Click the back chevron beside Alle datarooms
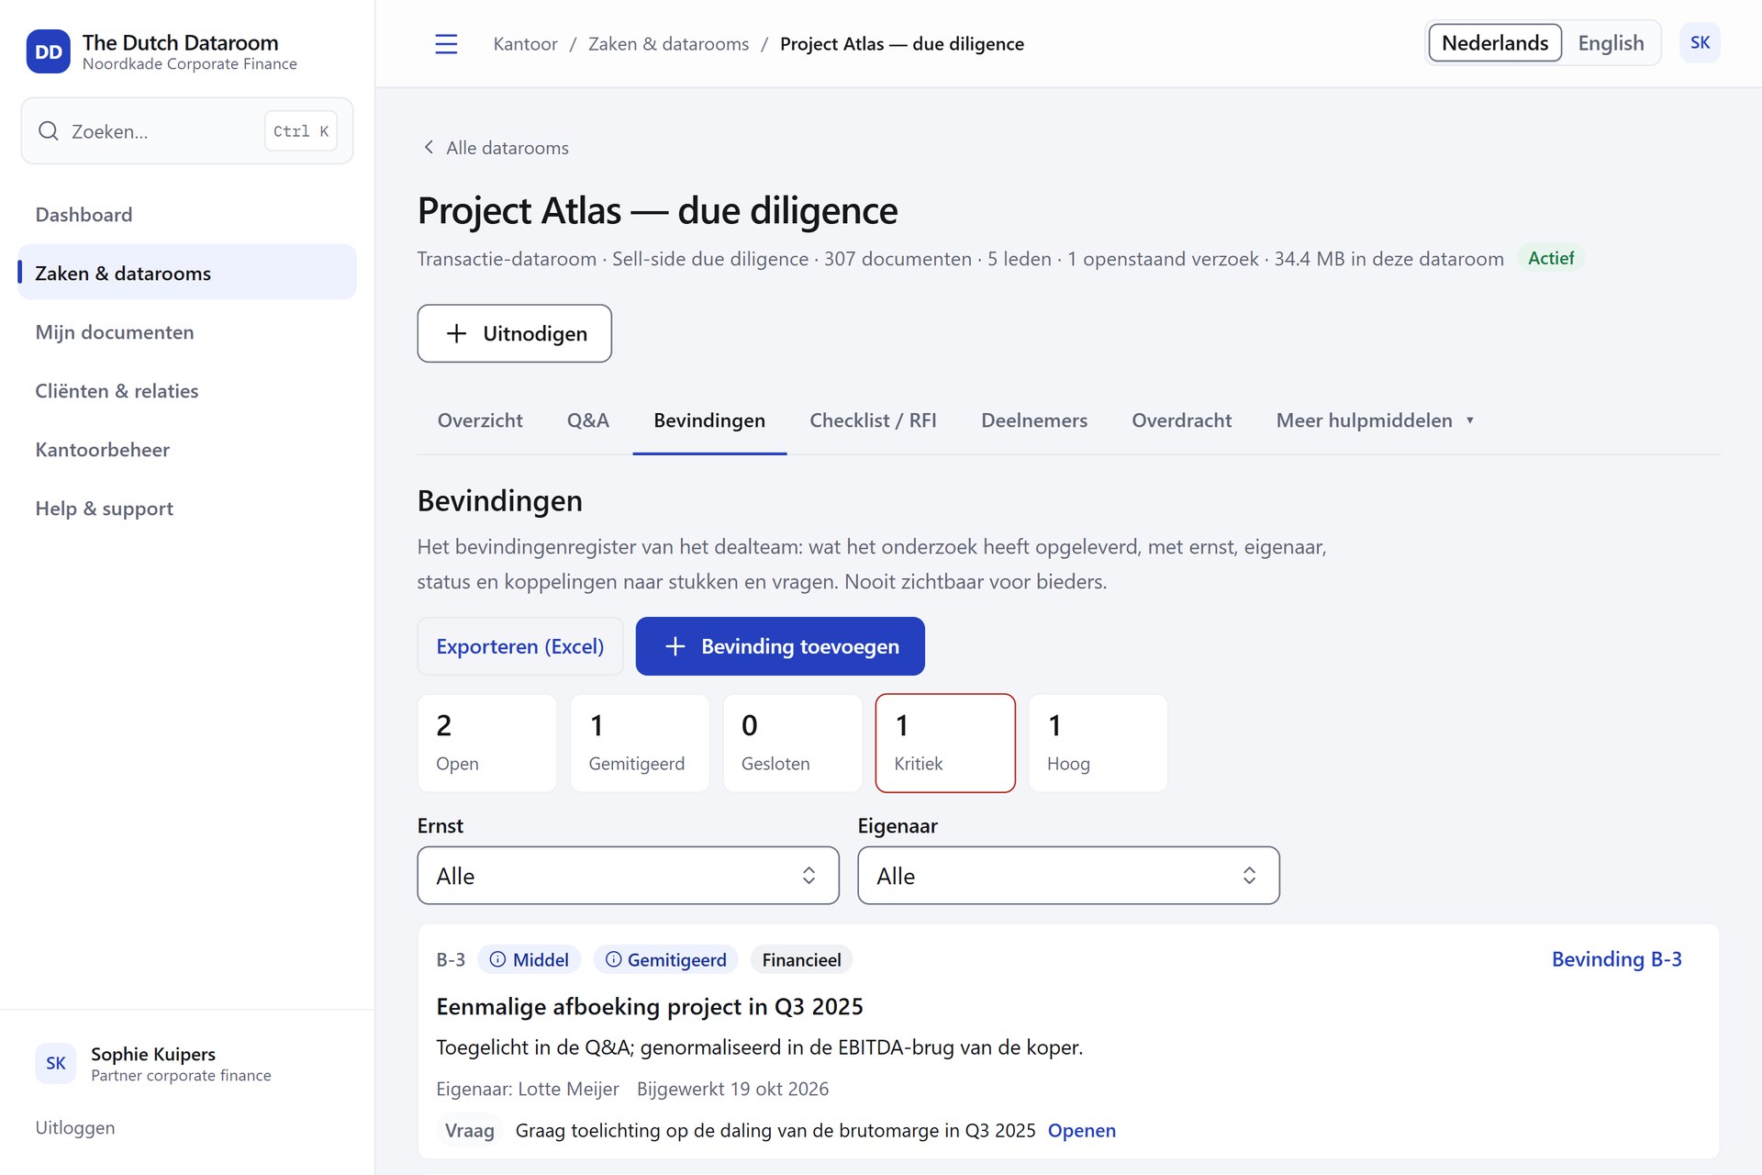1762x1175 pixels. 429,148
